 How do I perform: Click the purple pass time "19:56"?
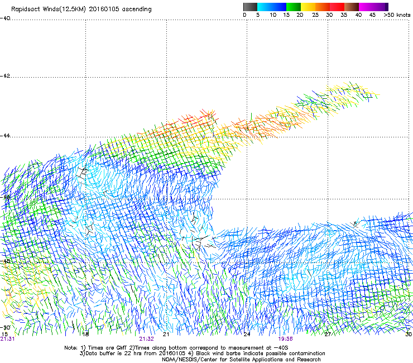coord(285,339)
